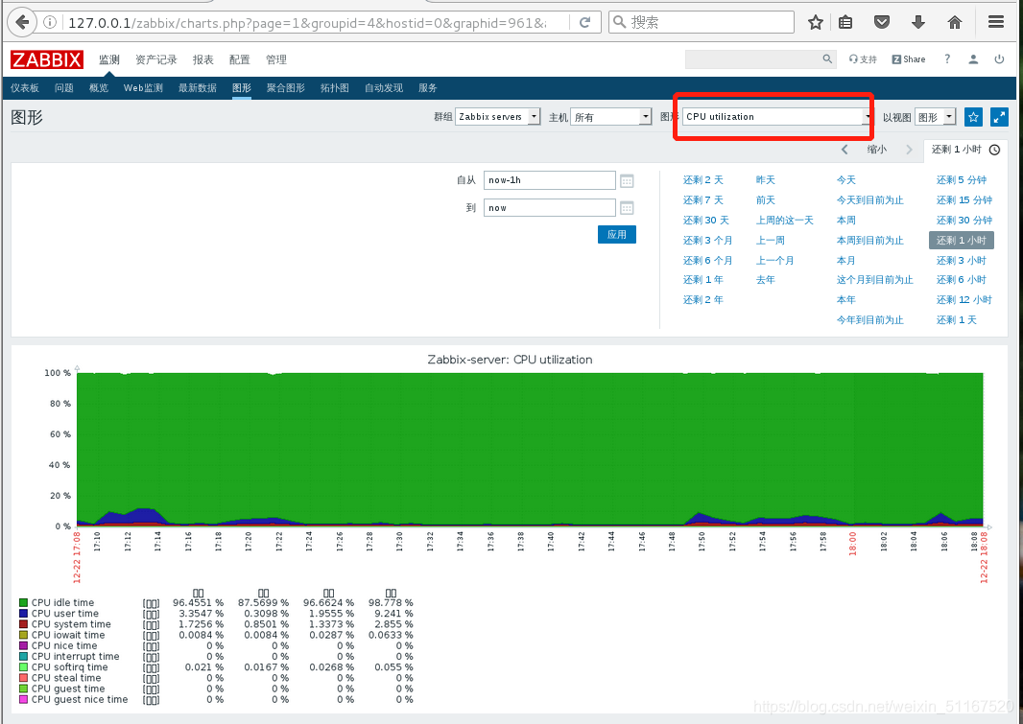This screenshot has width=1023, height=724.
Task: Click the 缩小 zoom out link
Action: 877,150
